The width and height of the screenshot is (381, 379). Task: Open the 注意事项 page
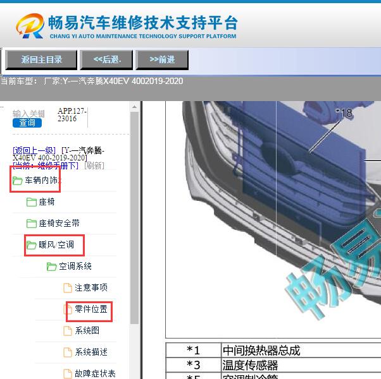(x=91, y=287)
